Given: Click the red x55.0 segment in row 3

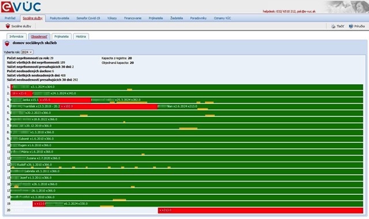Looking at the screenshot, I should coord(65,100).
